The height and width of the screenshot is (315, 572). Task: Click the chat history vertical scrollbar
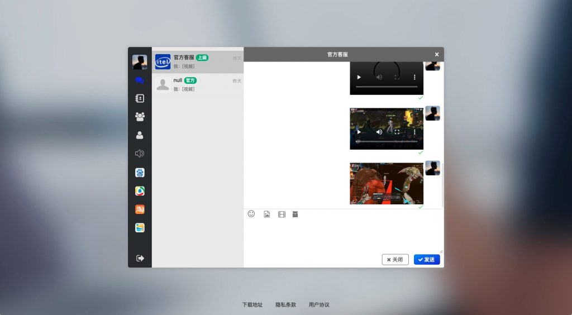point(443,185)
